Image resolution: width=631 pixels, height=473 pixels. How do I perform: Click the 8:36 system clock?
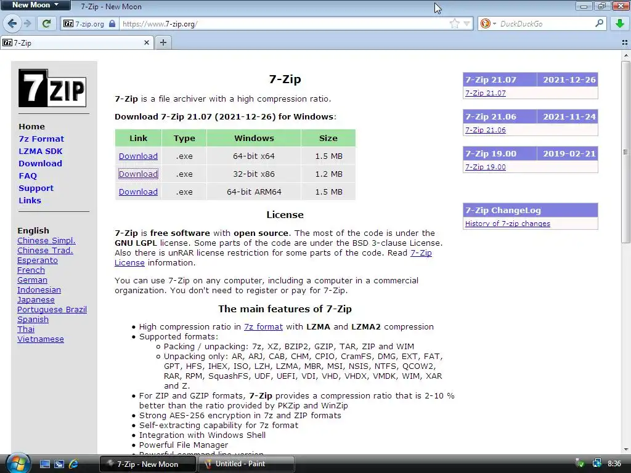(614, 464)
